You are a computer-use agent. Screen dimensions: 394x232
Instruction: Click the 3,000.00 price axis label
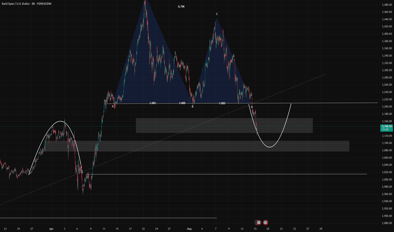387,179
